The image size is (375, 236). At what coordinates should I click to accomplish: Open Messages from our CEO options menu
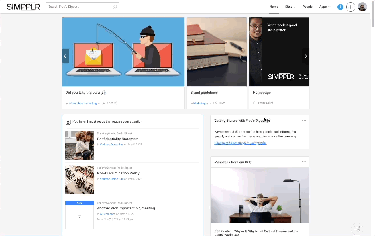pos(304,162)
